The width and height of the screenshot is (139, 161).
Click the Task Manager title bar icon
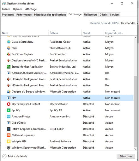coord(4,3)
